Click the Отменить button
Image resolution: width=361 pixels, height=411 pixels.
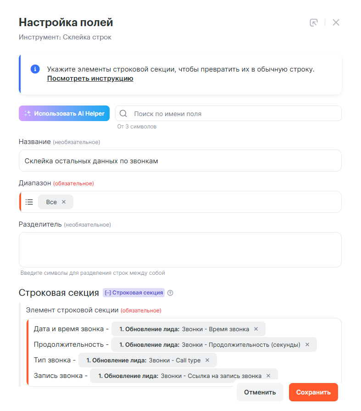tap(260, 392)
